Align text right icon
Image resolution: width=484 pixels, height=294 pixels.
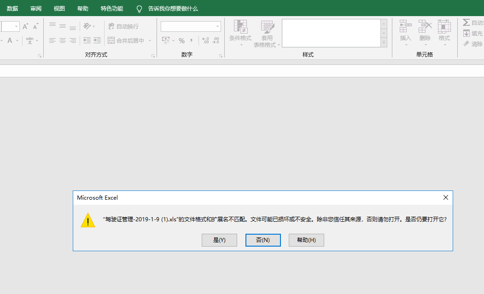point(73,40)
